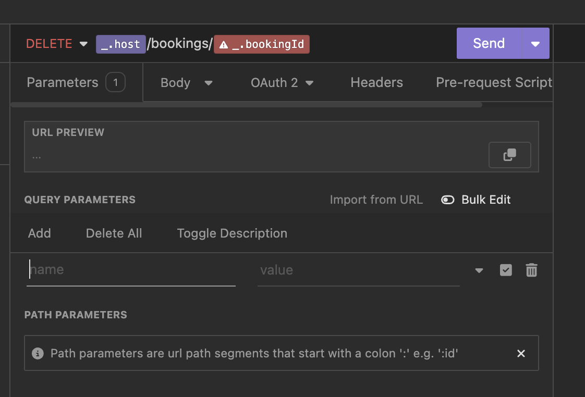Uncheck the query parameter enabled checkbox
The image size is (585, 397).
click(x=506, y=270)
